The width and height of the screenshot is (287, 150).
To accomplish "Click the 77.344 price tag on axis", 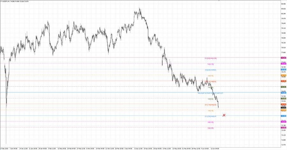I will [283, 58].
